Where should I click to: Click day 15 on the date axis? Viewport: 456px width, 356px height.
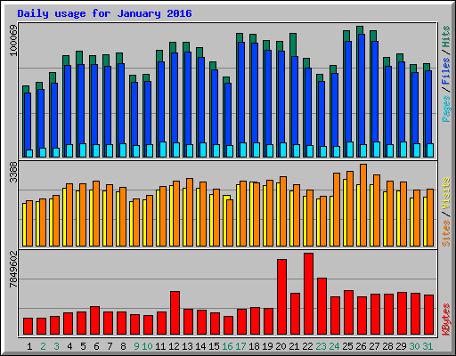pyautogui.click(x=214, y=346)
